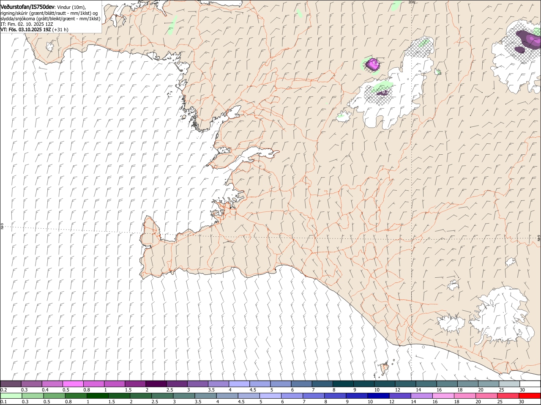Click the 20W longitude label at the top edge
The width and height of the screenshot is (541, 405).
[x=411, y=2]
